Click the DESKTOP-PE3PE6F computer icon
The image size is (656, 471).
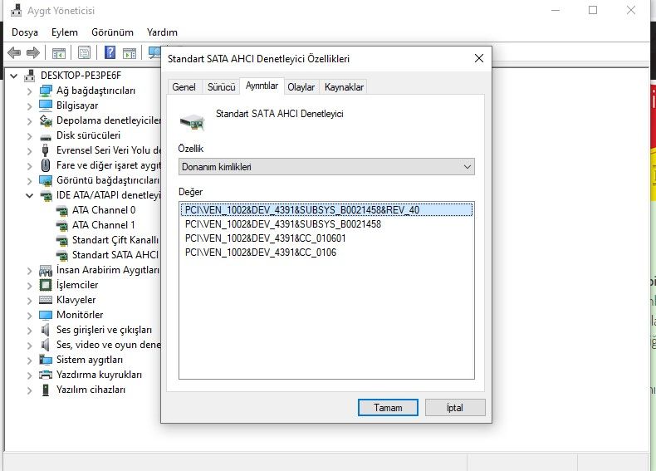(x=29, y=76)
